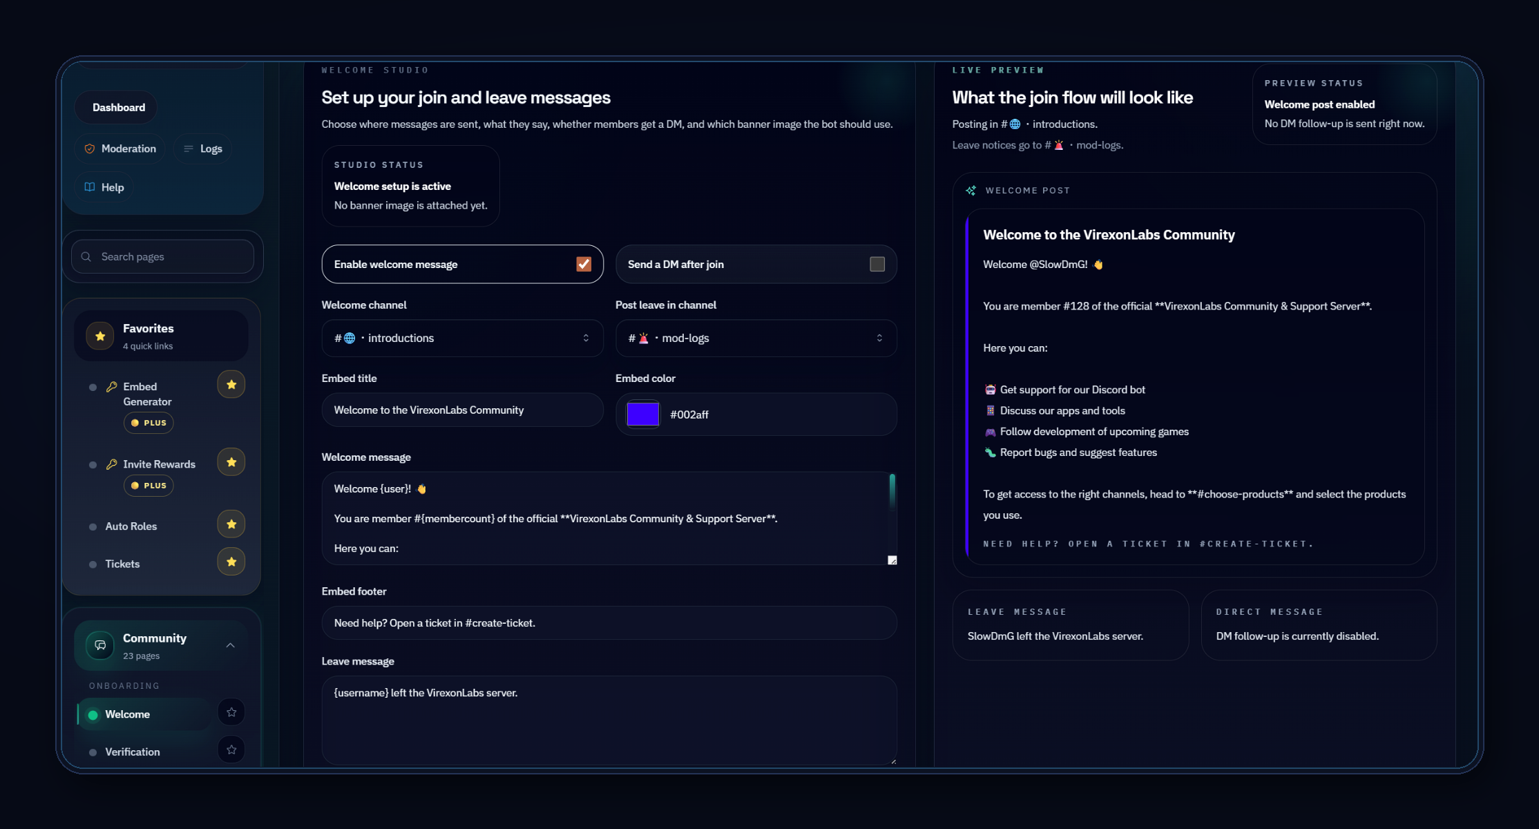Click the Studio Status card
This screenshot has height=829, width=1539.
411,186
